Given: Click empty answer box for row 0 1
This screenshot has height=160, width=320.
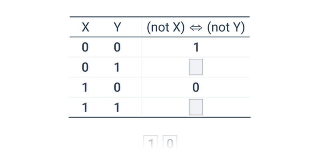Looking at the screenshot, I should click(196, 67).
